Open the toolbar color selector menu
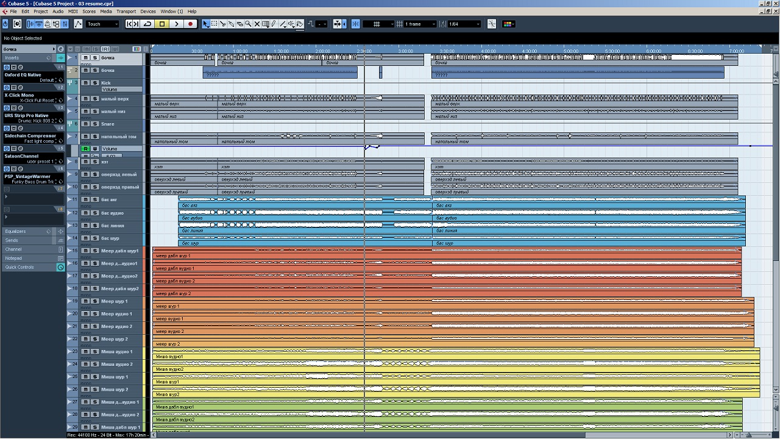Image resolution: width=780 pixels, height=439 pixels. [509, 24]
